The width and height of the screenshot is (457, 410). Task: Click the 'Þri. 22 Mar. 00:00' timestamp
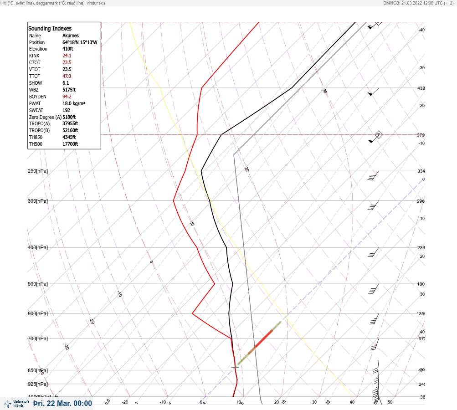click(63, 403)
